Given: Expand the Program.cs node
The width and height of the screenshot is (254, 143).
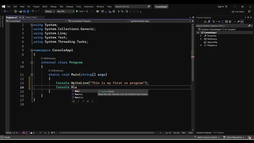Looking at the screenshot, I should click(x=201, y=45).
